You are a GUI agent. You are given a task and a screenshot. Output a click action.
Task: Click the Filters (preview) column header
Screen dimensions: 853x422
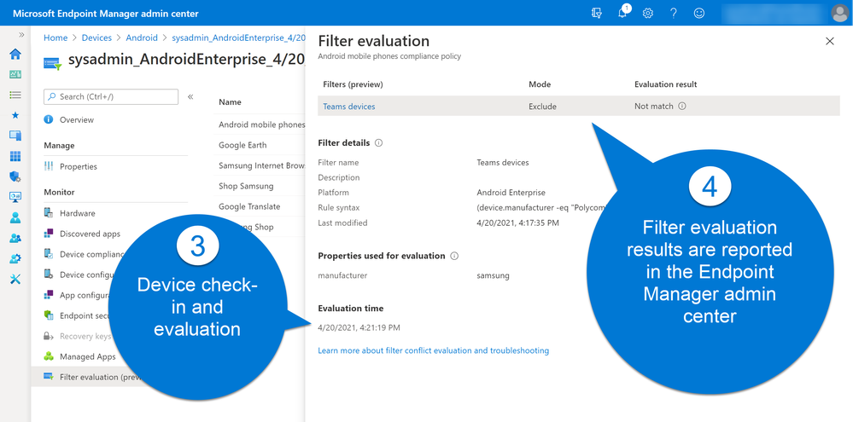[353, 84]
